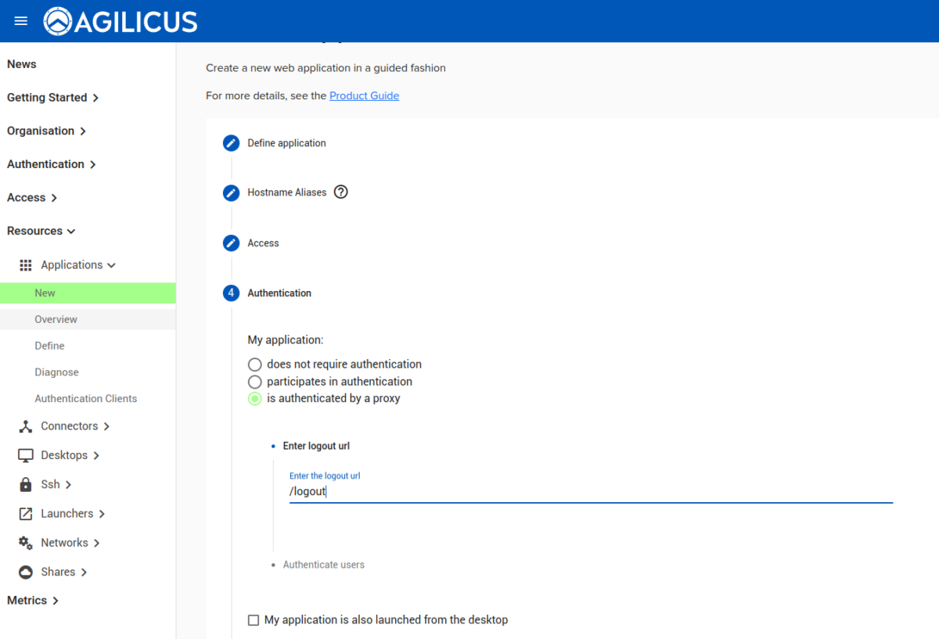Select the 'does not require authentication' option
This screenshot has width=939, height=639.
point(254,364)
